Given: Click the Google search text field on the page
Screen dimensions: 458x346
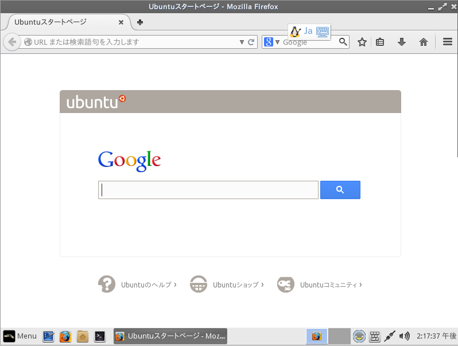Looking at the screenshot, I should coord(208,190).
